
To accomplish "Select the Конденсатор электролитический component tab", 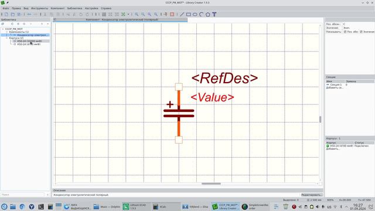I will point(120,19).
